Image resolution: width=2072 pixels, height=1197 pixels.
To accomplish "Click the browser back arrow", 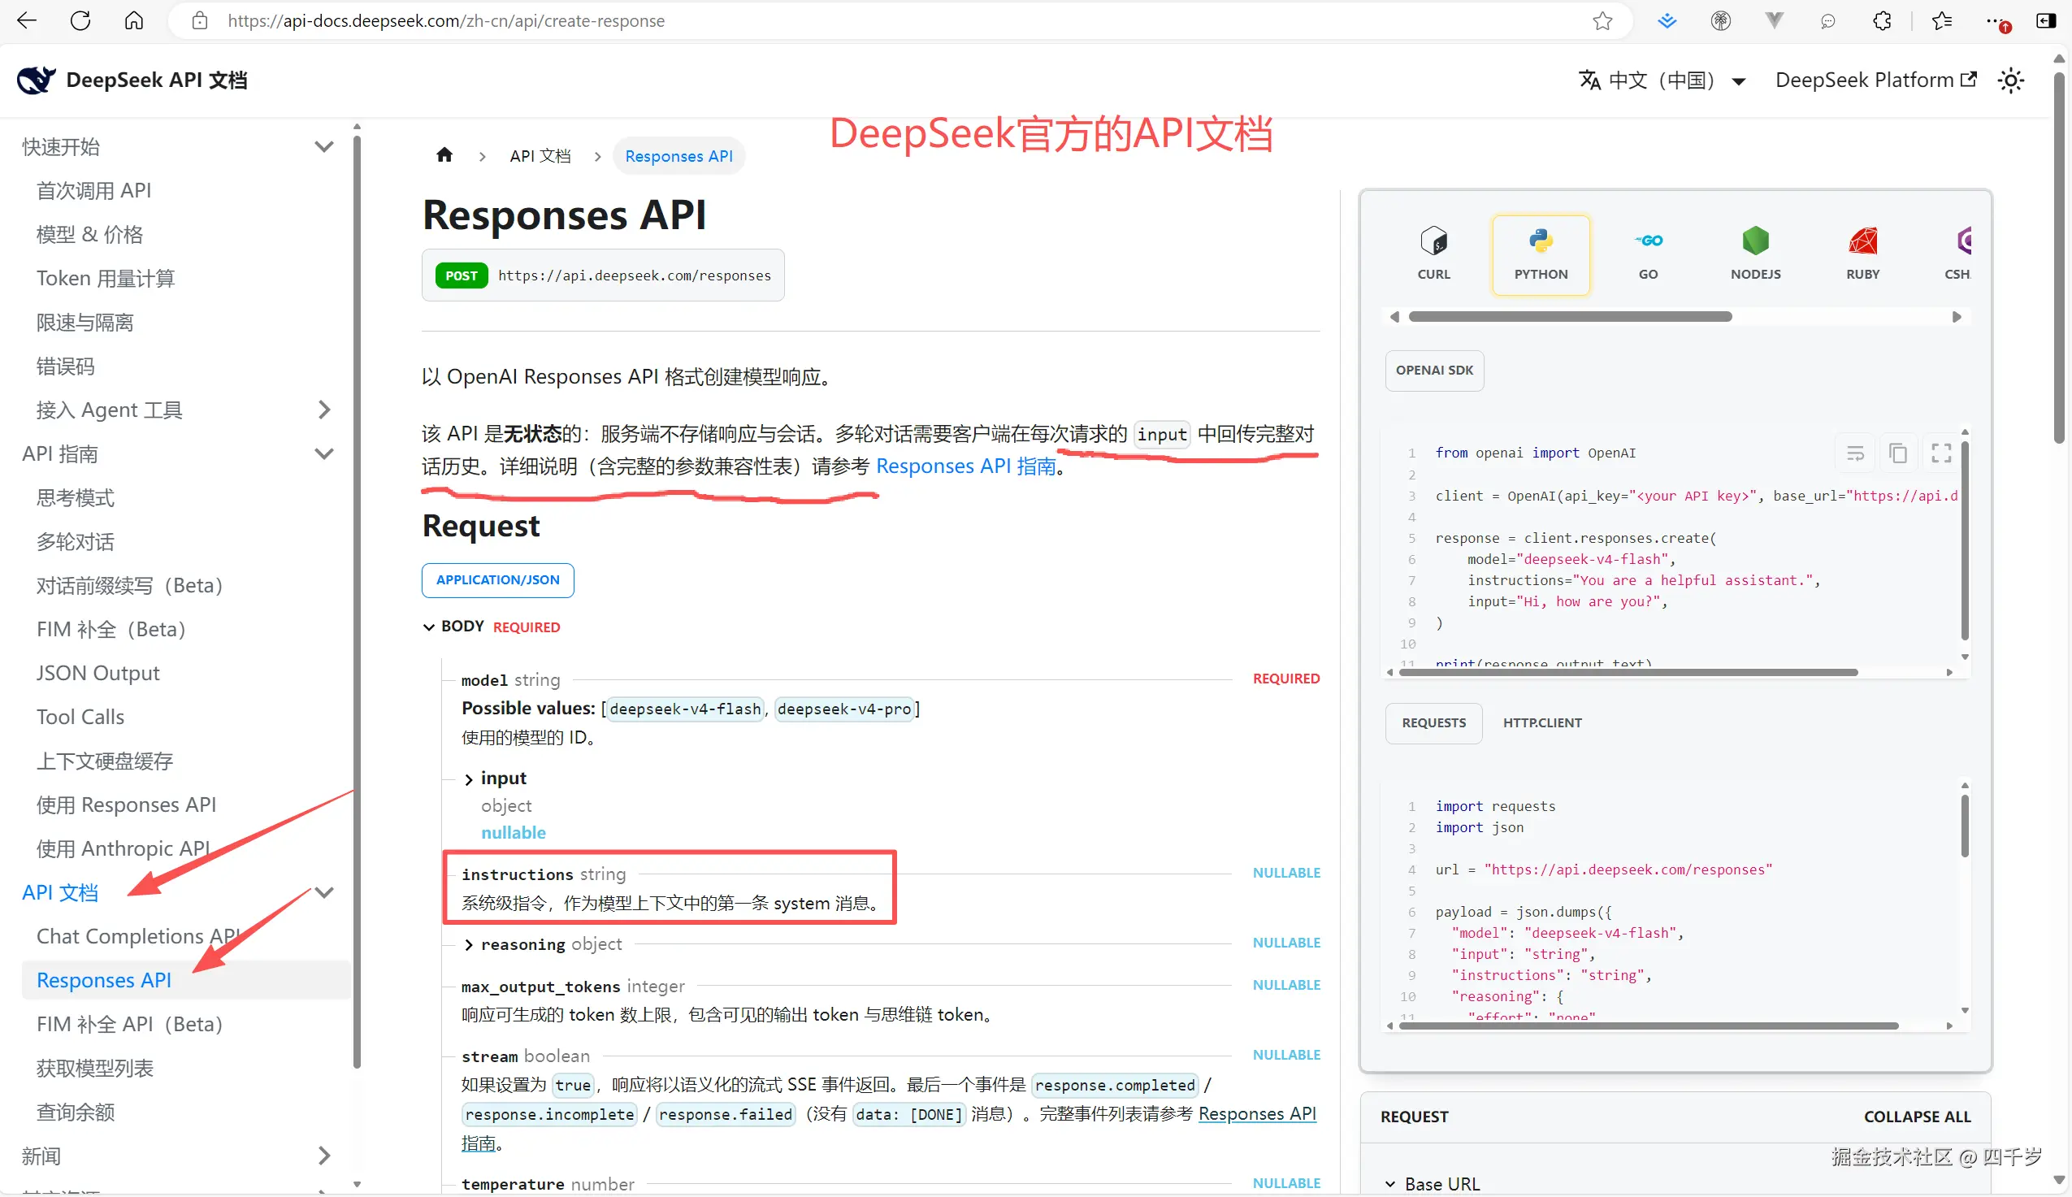I will click(x=27, y=20).
